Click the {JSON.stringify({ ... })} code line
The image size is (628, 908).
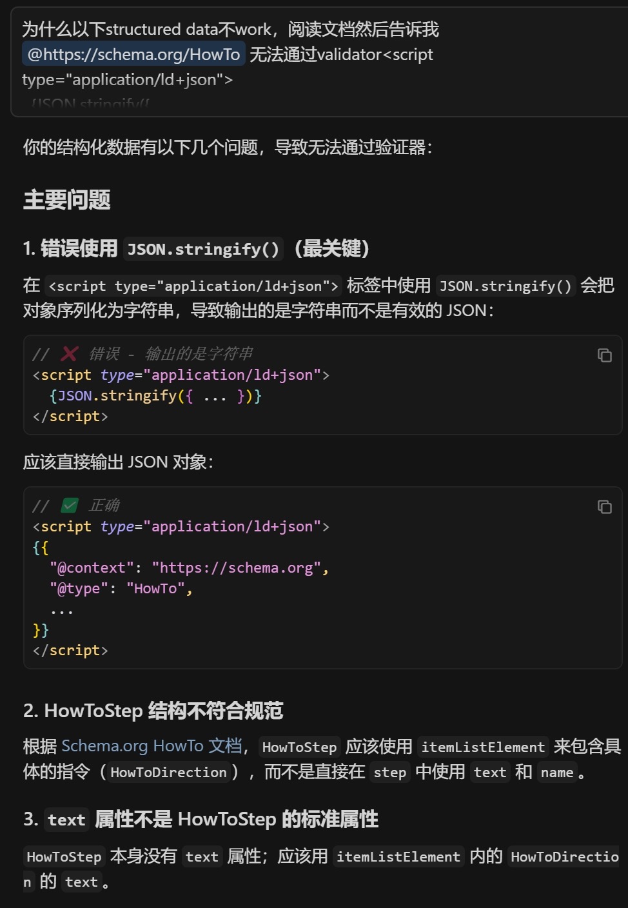[155, 395]
